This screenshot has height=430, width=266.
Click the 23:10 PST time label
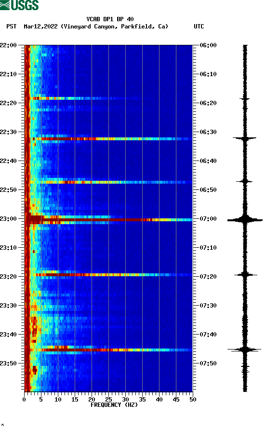pos(8,248)
